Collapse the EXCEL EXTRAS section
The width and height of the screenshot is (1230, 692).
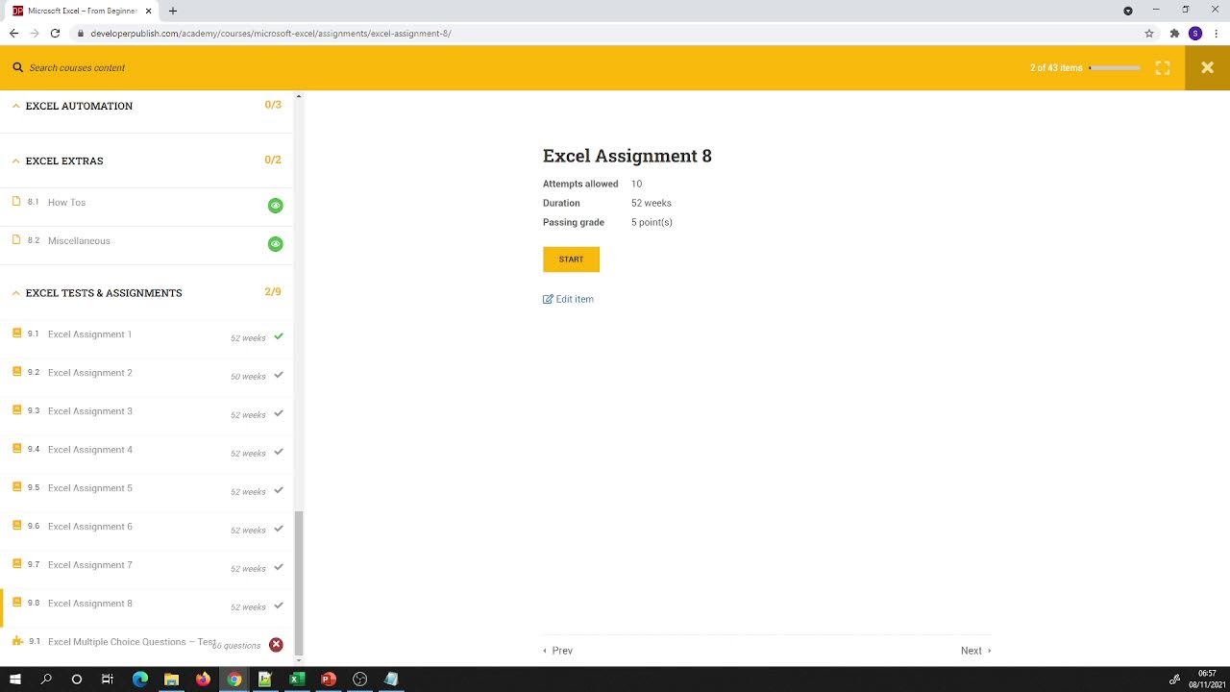click(x=15, y=161)
